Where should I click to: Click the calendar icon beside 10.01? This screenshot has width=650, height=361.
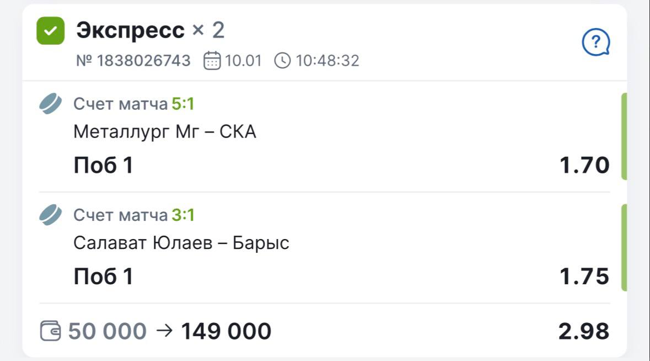pyautogui.click(x=212, y=60)
